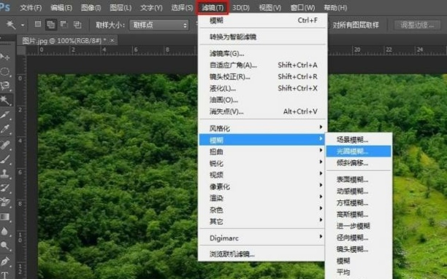
Task: Expand the 扭曲 submenu
Action: [262, 152]
